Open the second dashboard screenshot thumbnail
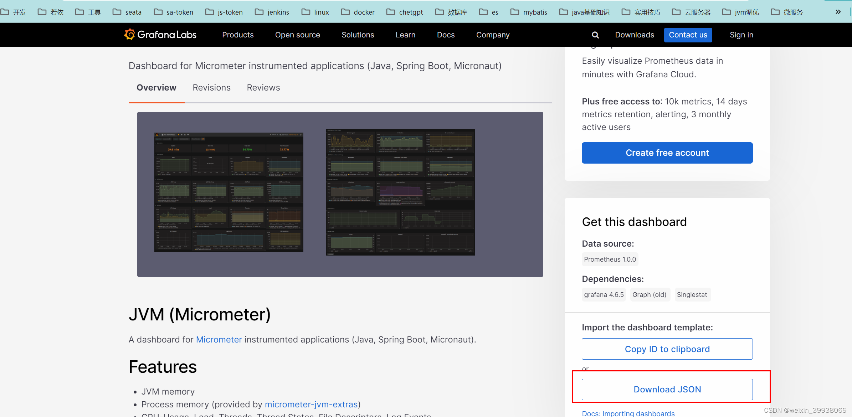 pos(400,192)
